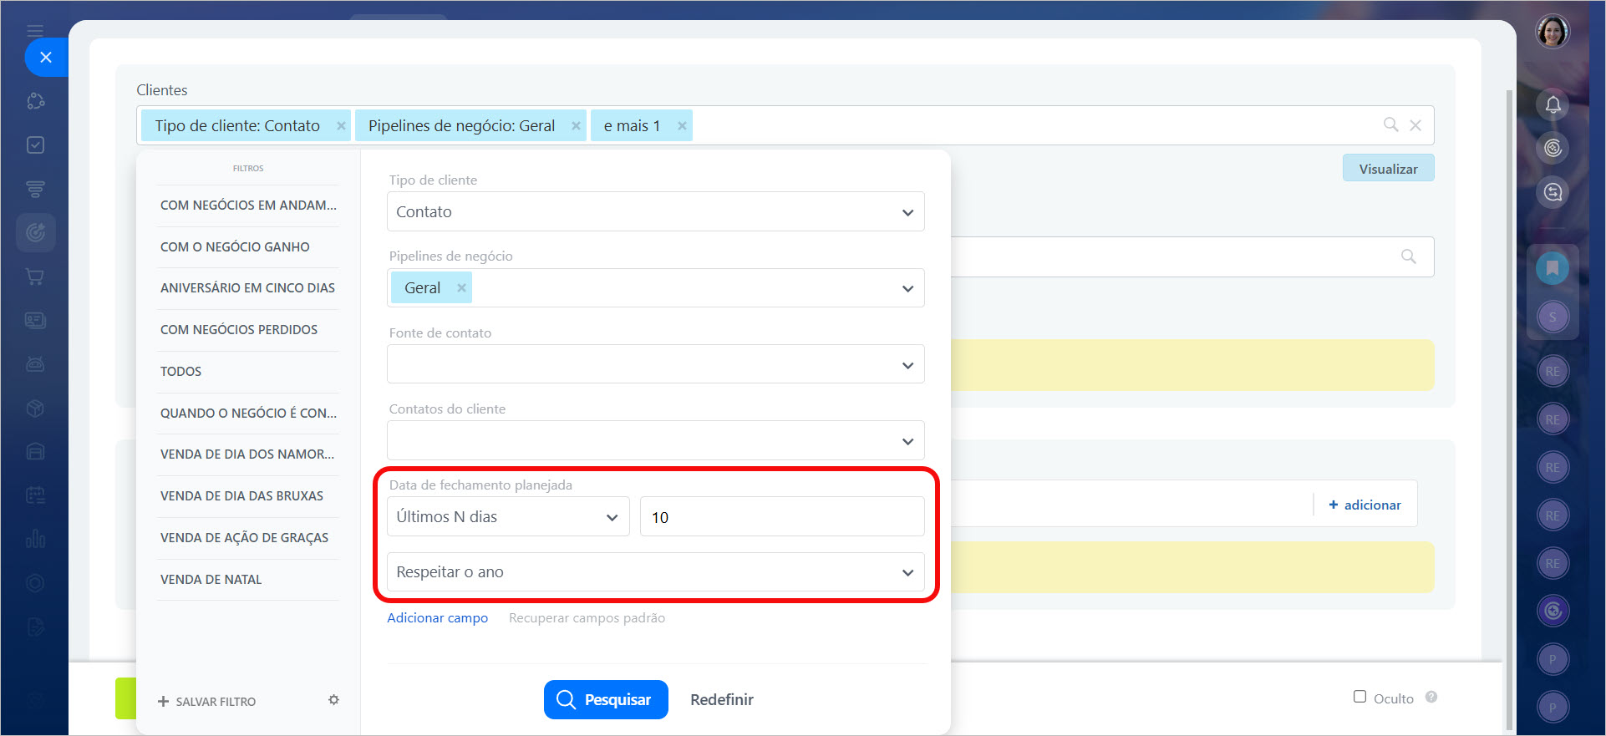Select filter 'QUANDO O NEGÓCIO É CON...'
Screen dimensions: 1606x736
[x=248, y=414]
